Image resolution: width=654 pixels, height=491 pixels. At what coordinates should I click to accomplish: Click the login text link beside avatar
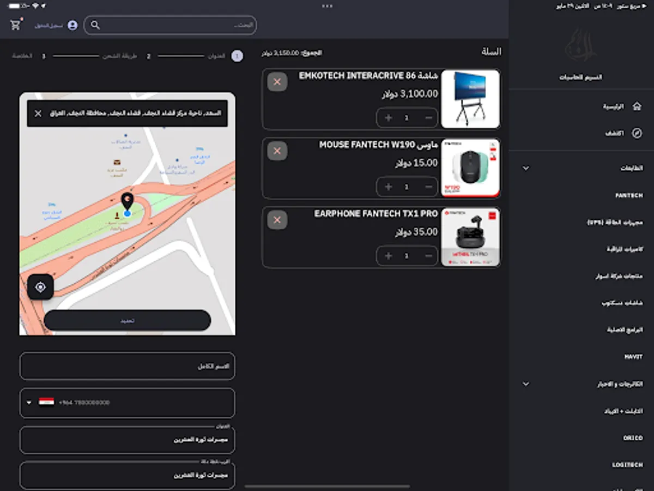[49, 26]
